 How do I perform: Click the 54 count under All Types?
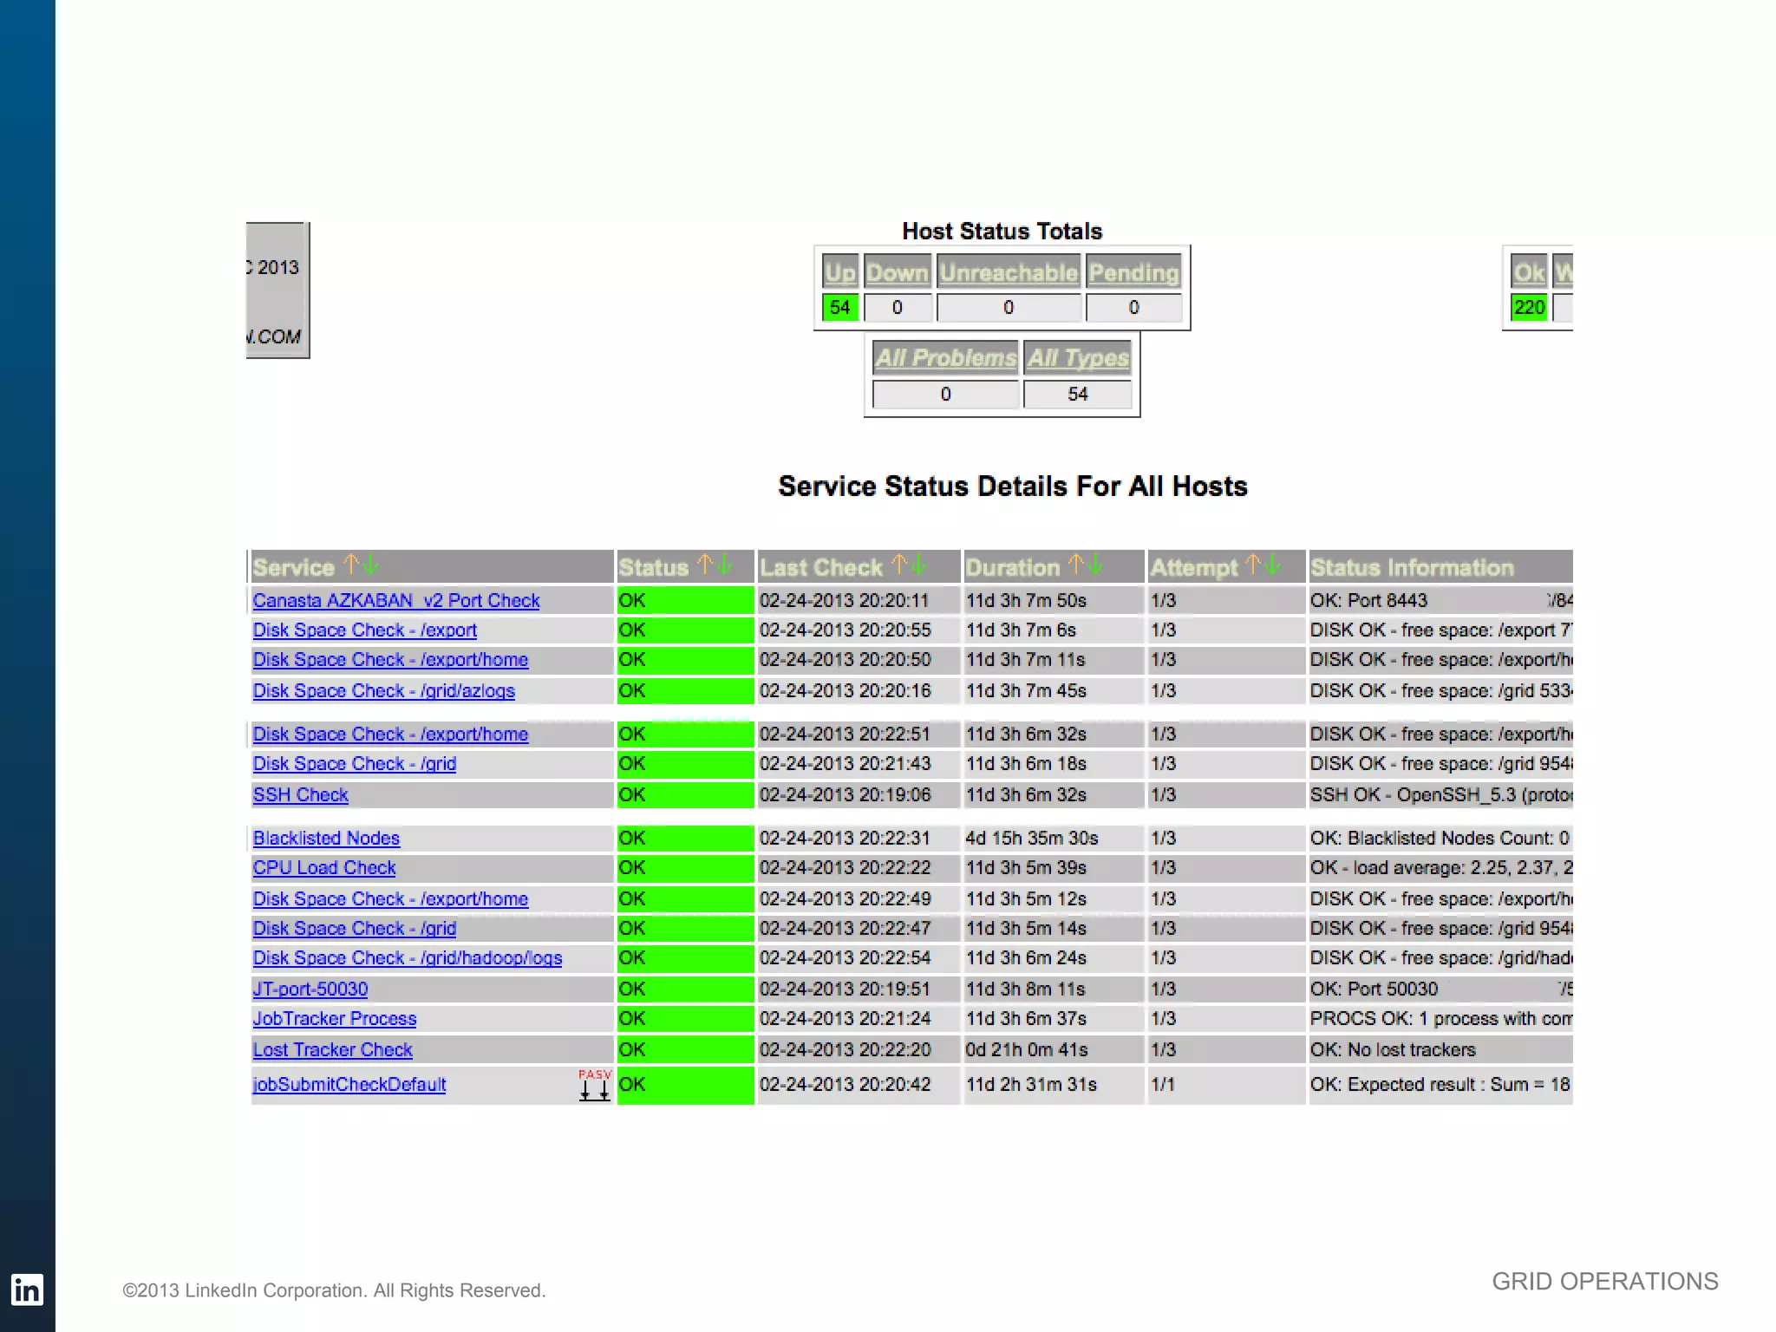click(1078, 394)
